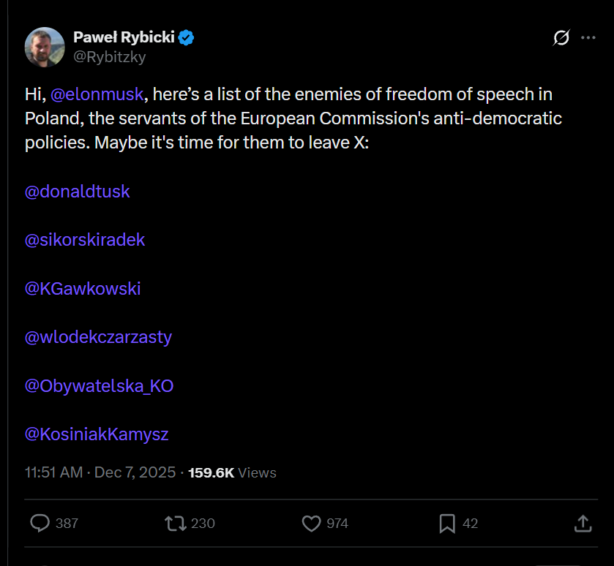614x566 pixels.
Task: Open Paweł Rybicki's profile picture
Action: coord(45,46)
